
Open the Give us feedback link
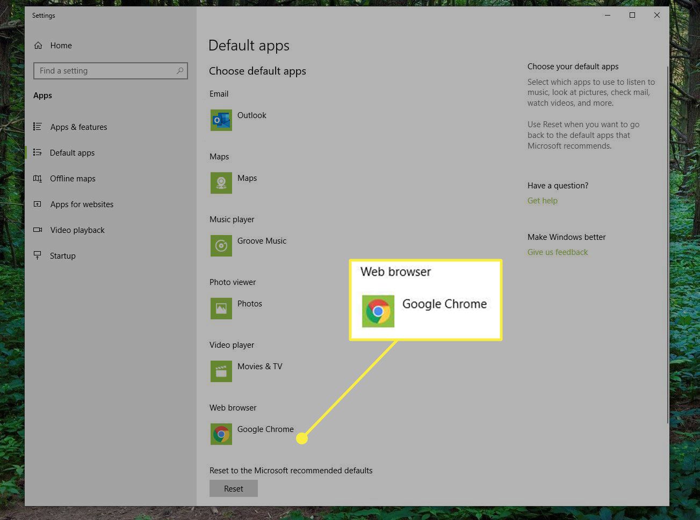(x=557, y=252)
